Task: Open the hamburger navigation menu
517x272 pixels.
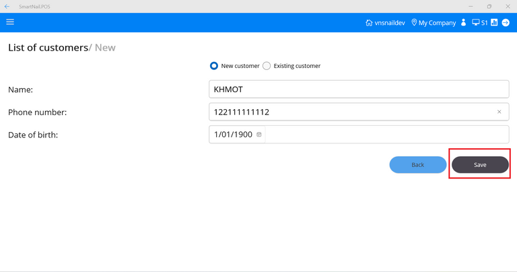Action: click(10, 22)
